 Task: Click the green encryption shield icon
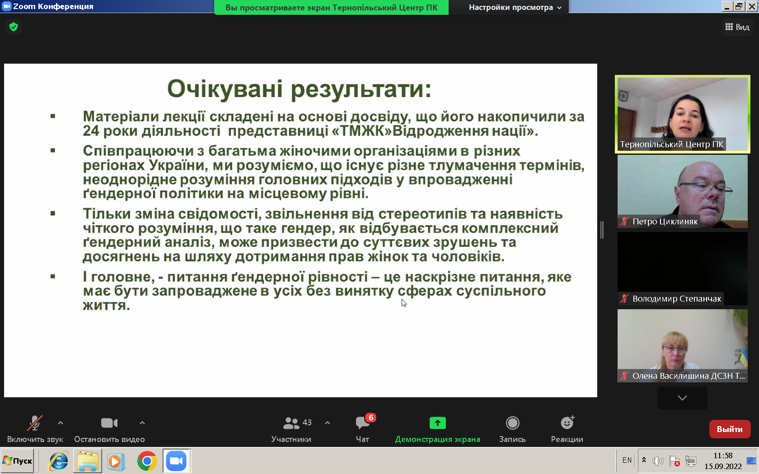pos(14,27)
